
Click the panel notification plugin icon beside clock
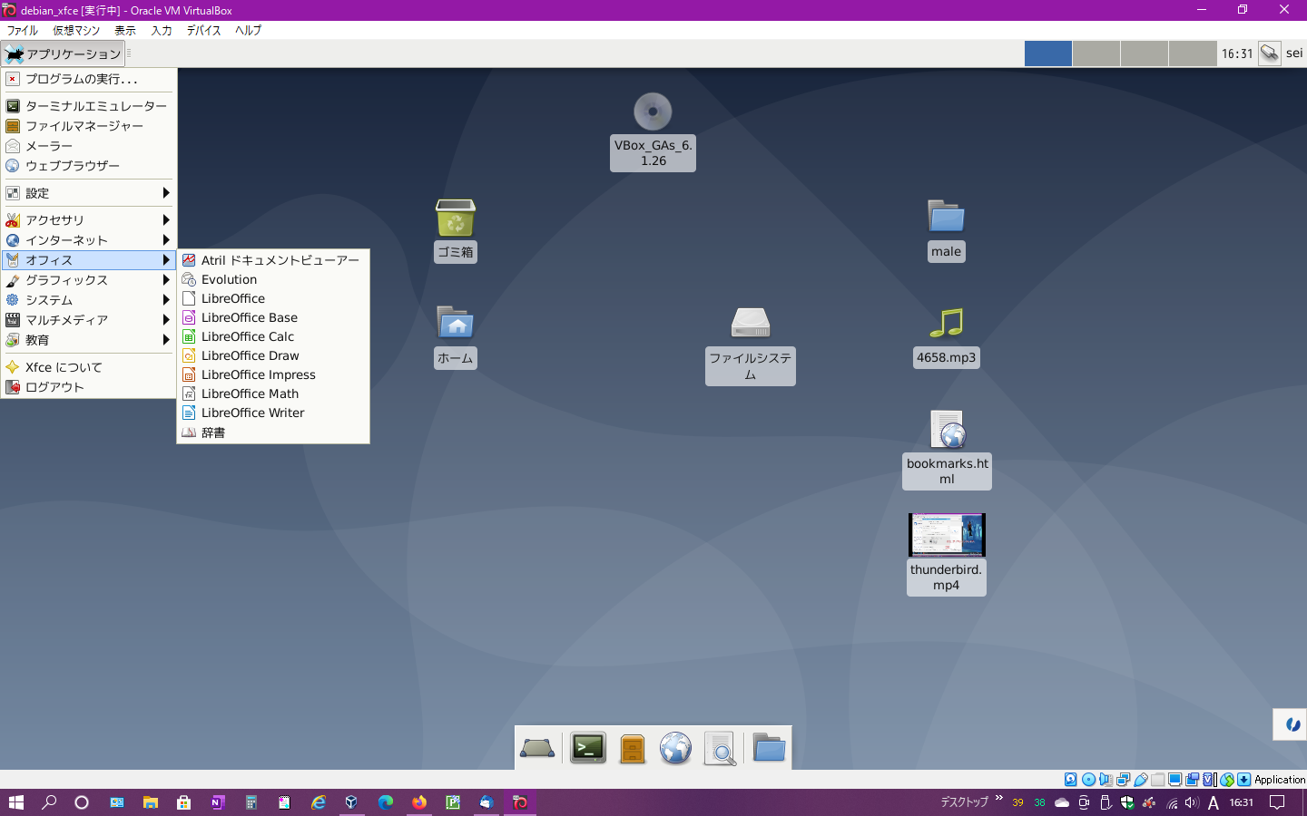pos(1270,53)
